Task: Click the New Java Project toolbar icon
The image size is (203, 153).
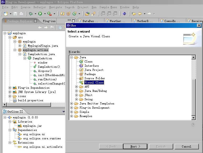Action: click(x=62, y=14)
